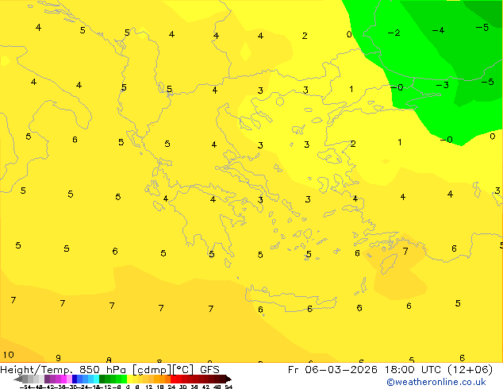Click the '-4' temperature value on the map
Screen dimensions: 503x389
tap(438, 30)
